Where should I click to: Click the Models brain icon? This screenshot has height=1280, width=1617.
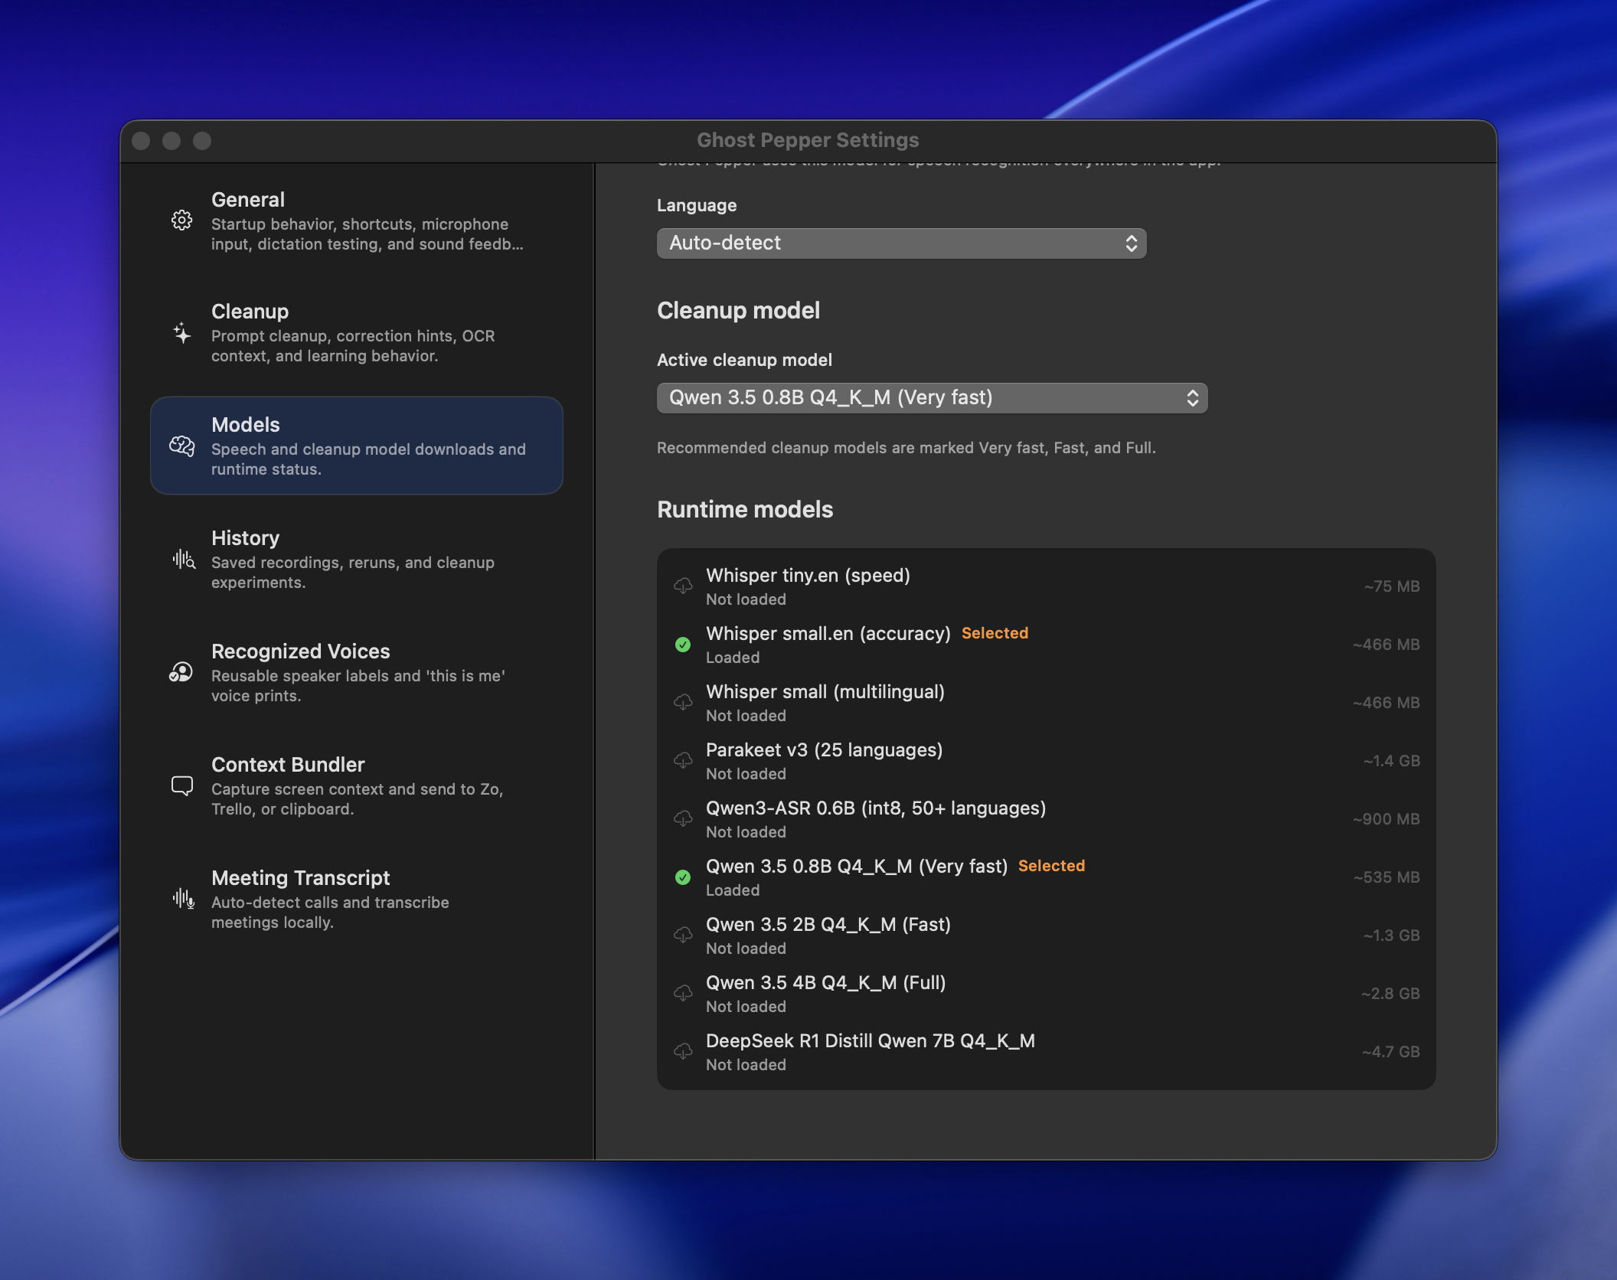click(x=181, y=446)
